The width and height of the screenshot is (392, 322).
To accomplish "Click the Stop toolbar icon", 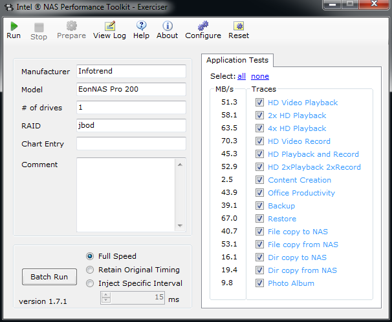I will pyautogui.click(x=39, y=28).
